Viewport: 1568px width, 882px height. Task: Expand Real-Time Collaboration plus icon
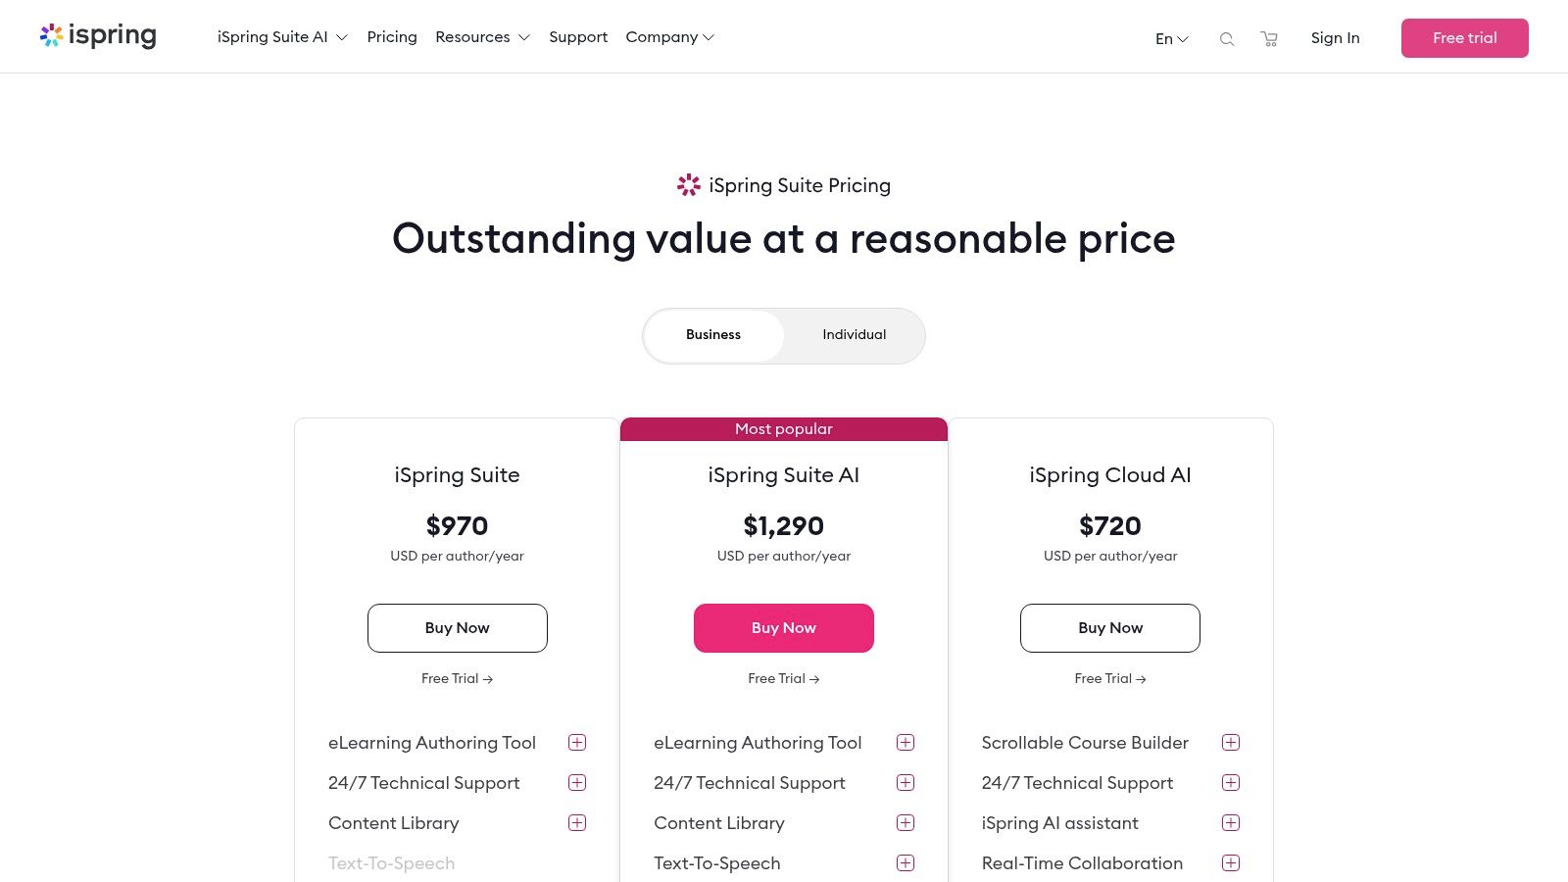tap(1231, 863)
